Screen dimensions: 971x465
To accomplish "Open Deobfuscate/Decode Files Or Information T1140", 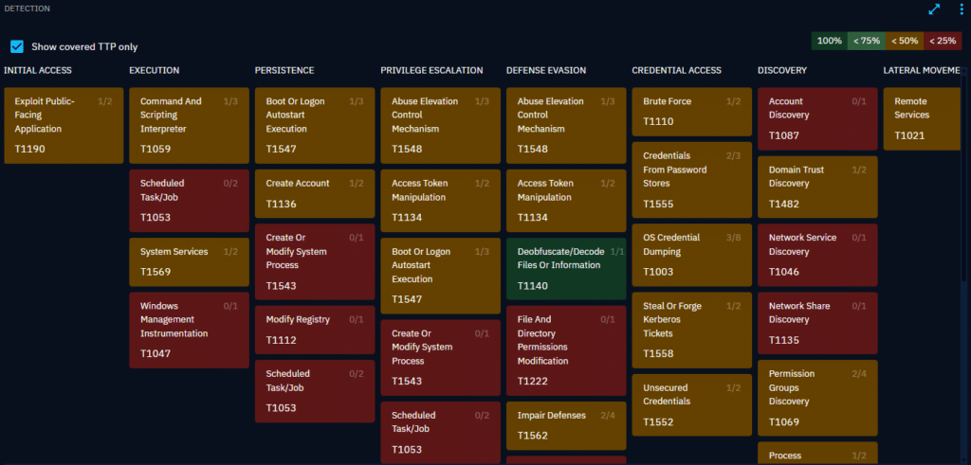I will tap(565, 269).
